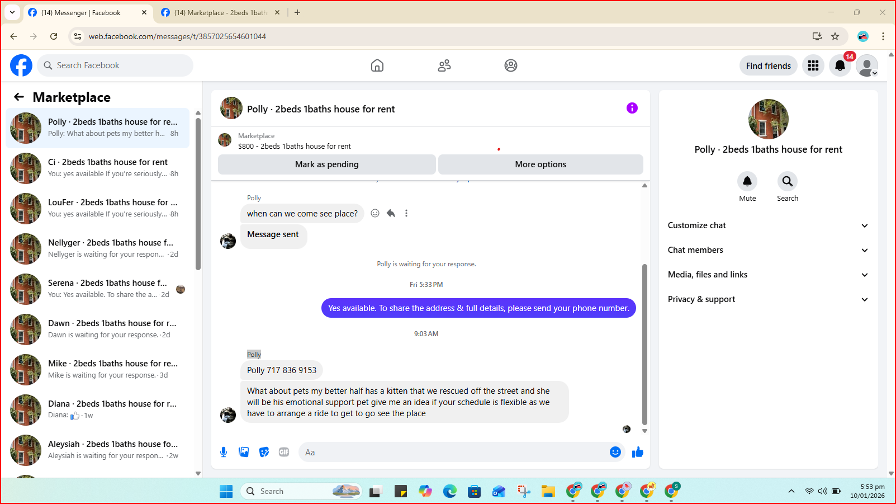Reload the browser page
The image size is (896, 504).
[x=54, y=36]
